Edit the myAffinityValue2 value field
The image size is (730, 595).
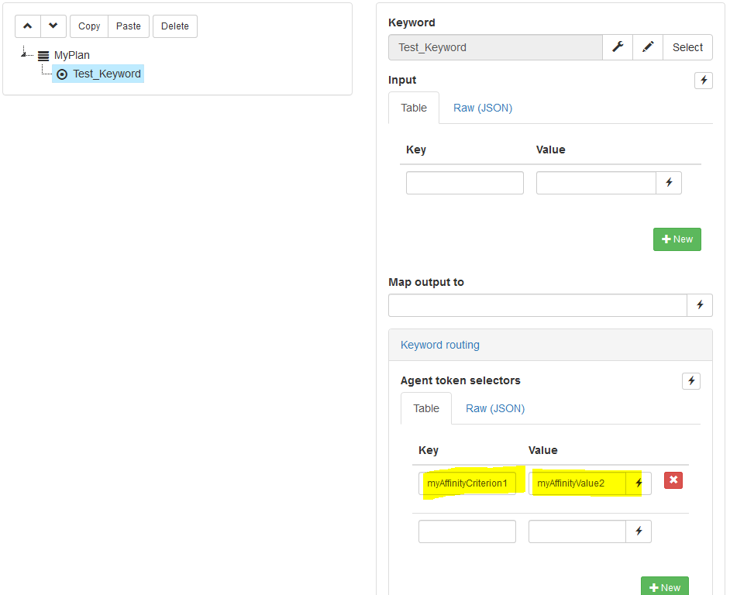(x=577, y=483)
